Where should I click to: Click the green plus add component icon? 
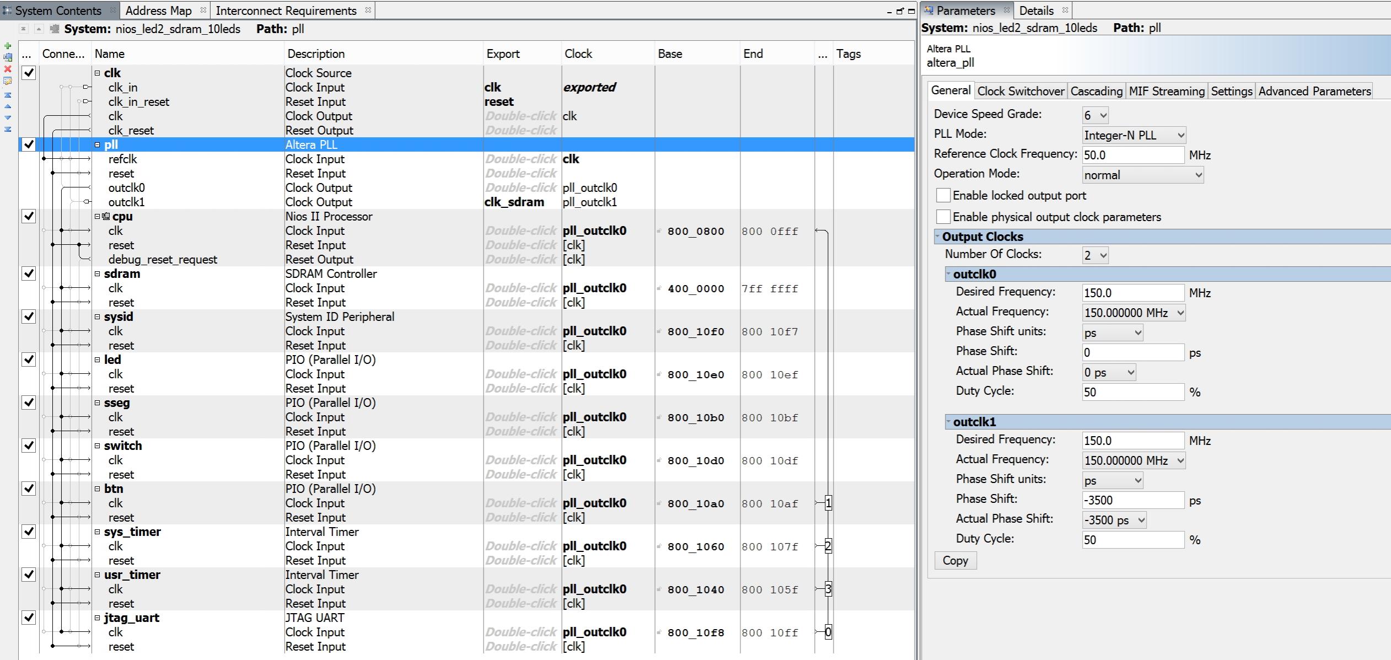(8, 46)
